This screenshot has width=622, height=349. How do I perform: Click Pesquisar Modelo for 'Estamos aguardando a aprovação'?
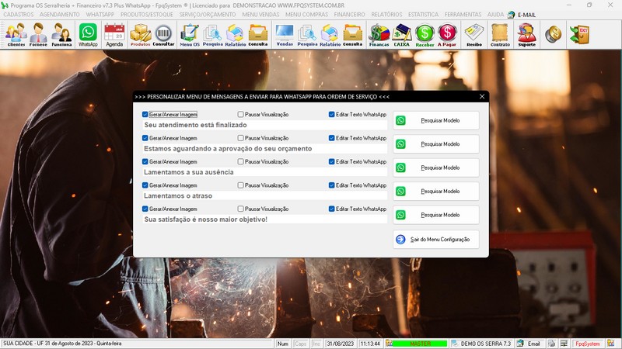click(x=436, y=144)
